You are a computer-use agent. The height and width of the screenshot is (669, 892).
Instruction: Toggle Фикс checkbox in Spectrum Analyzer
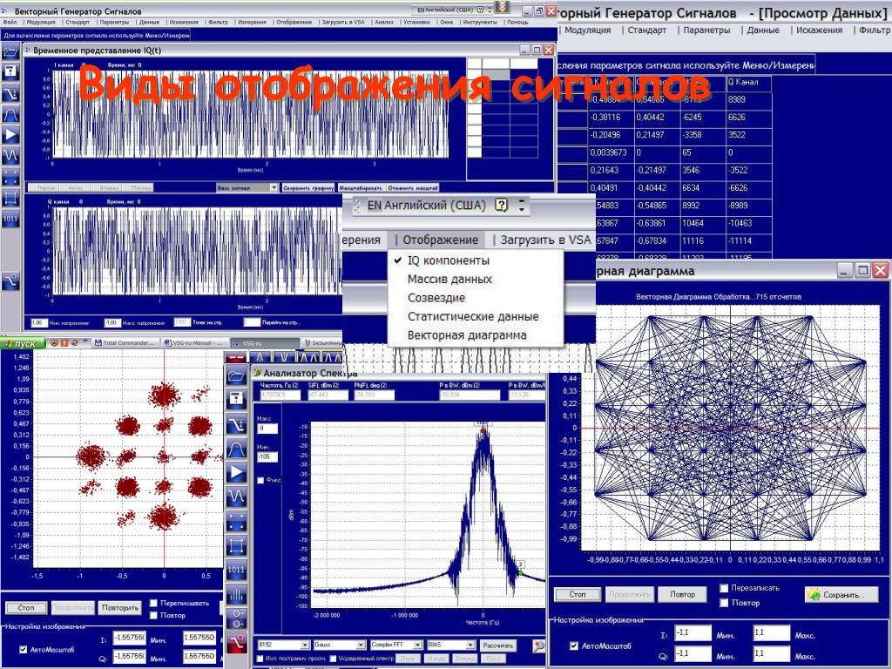point(260,480)
